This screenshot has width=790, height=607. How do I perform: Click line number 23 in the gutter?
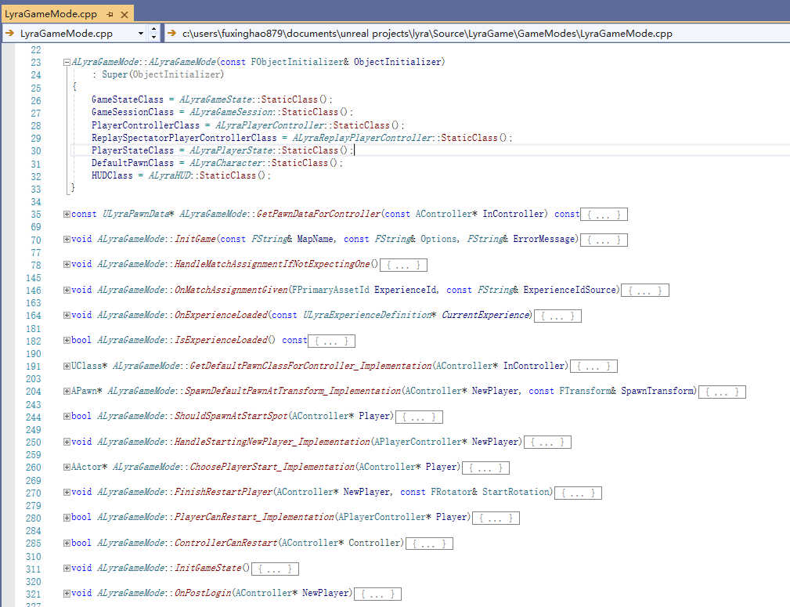(36, 63)
